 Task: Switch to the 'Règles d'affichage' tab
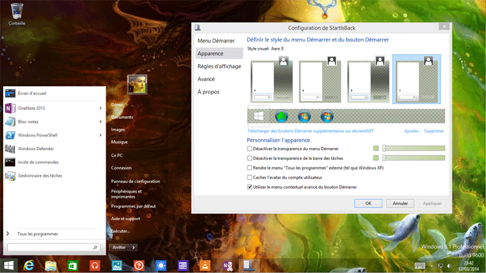pos(219,66)
